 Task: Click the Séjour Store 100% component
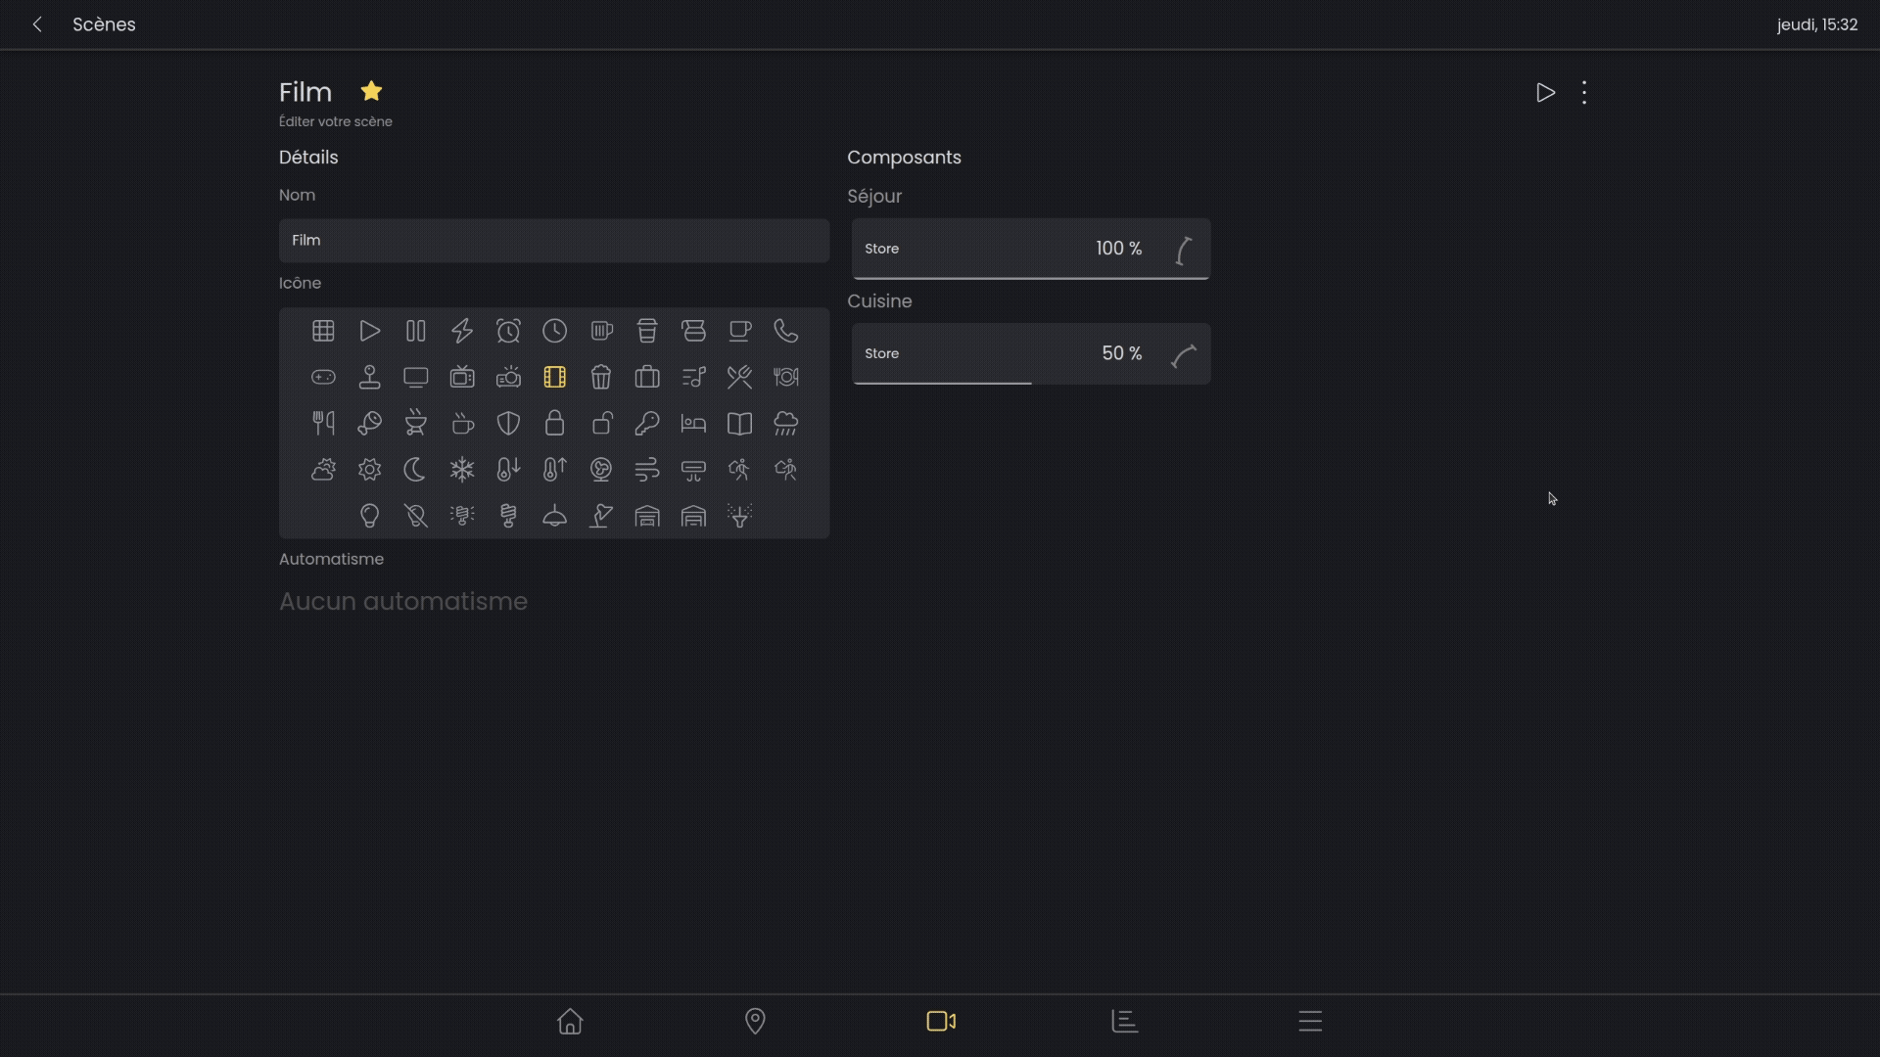(1030, 249)
